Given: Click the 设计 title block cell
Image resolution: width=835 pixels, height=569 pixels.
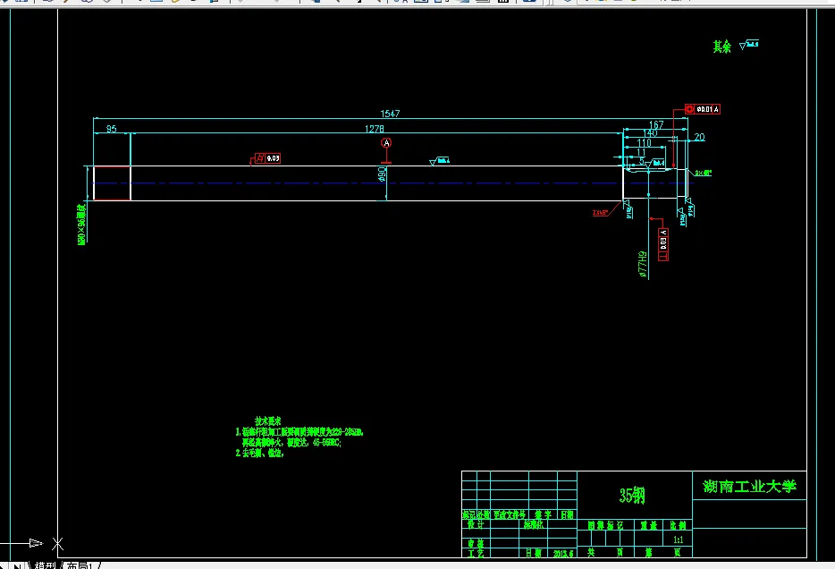Looking at the screenshot, I should click(x=477, y=525).
